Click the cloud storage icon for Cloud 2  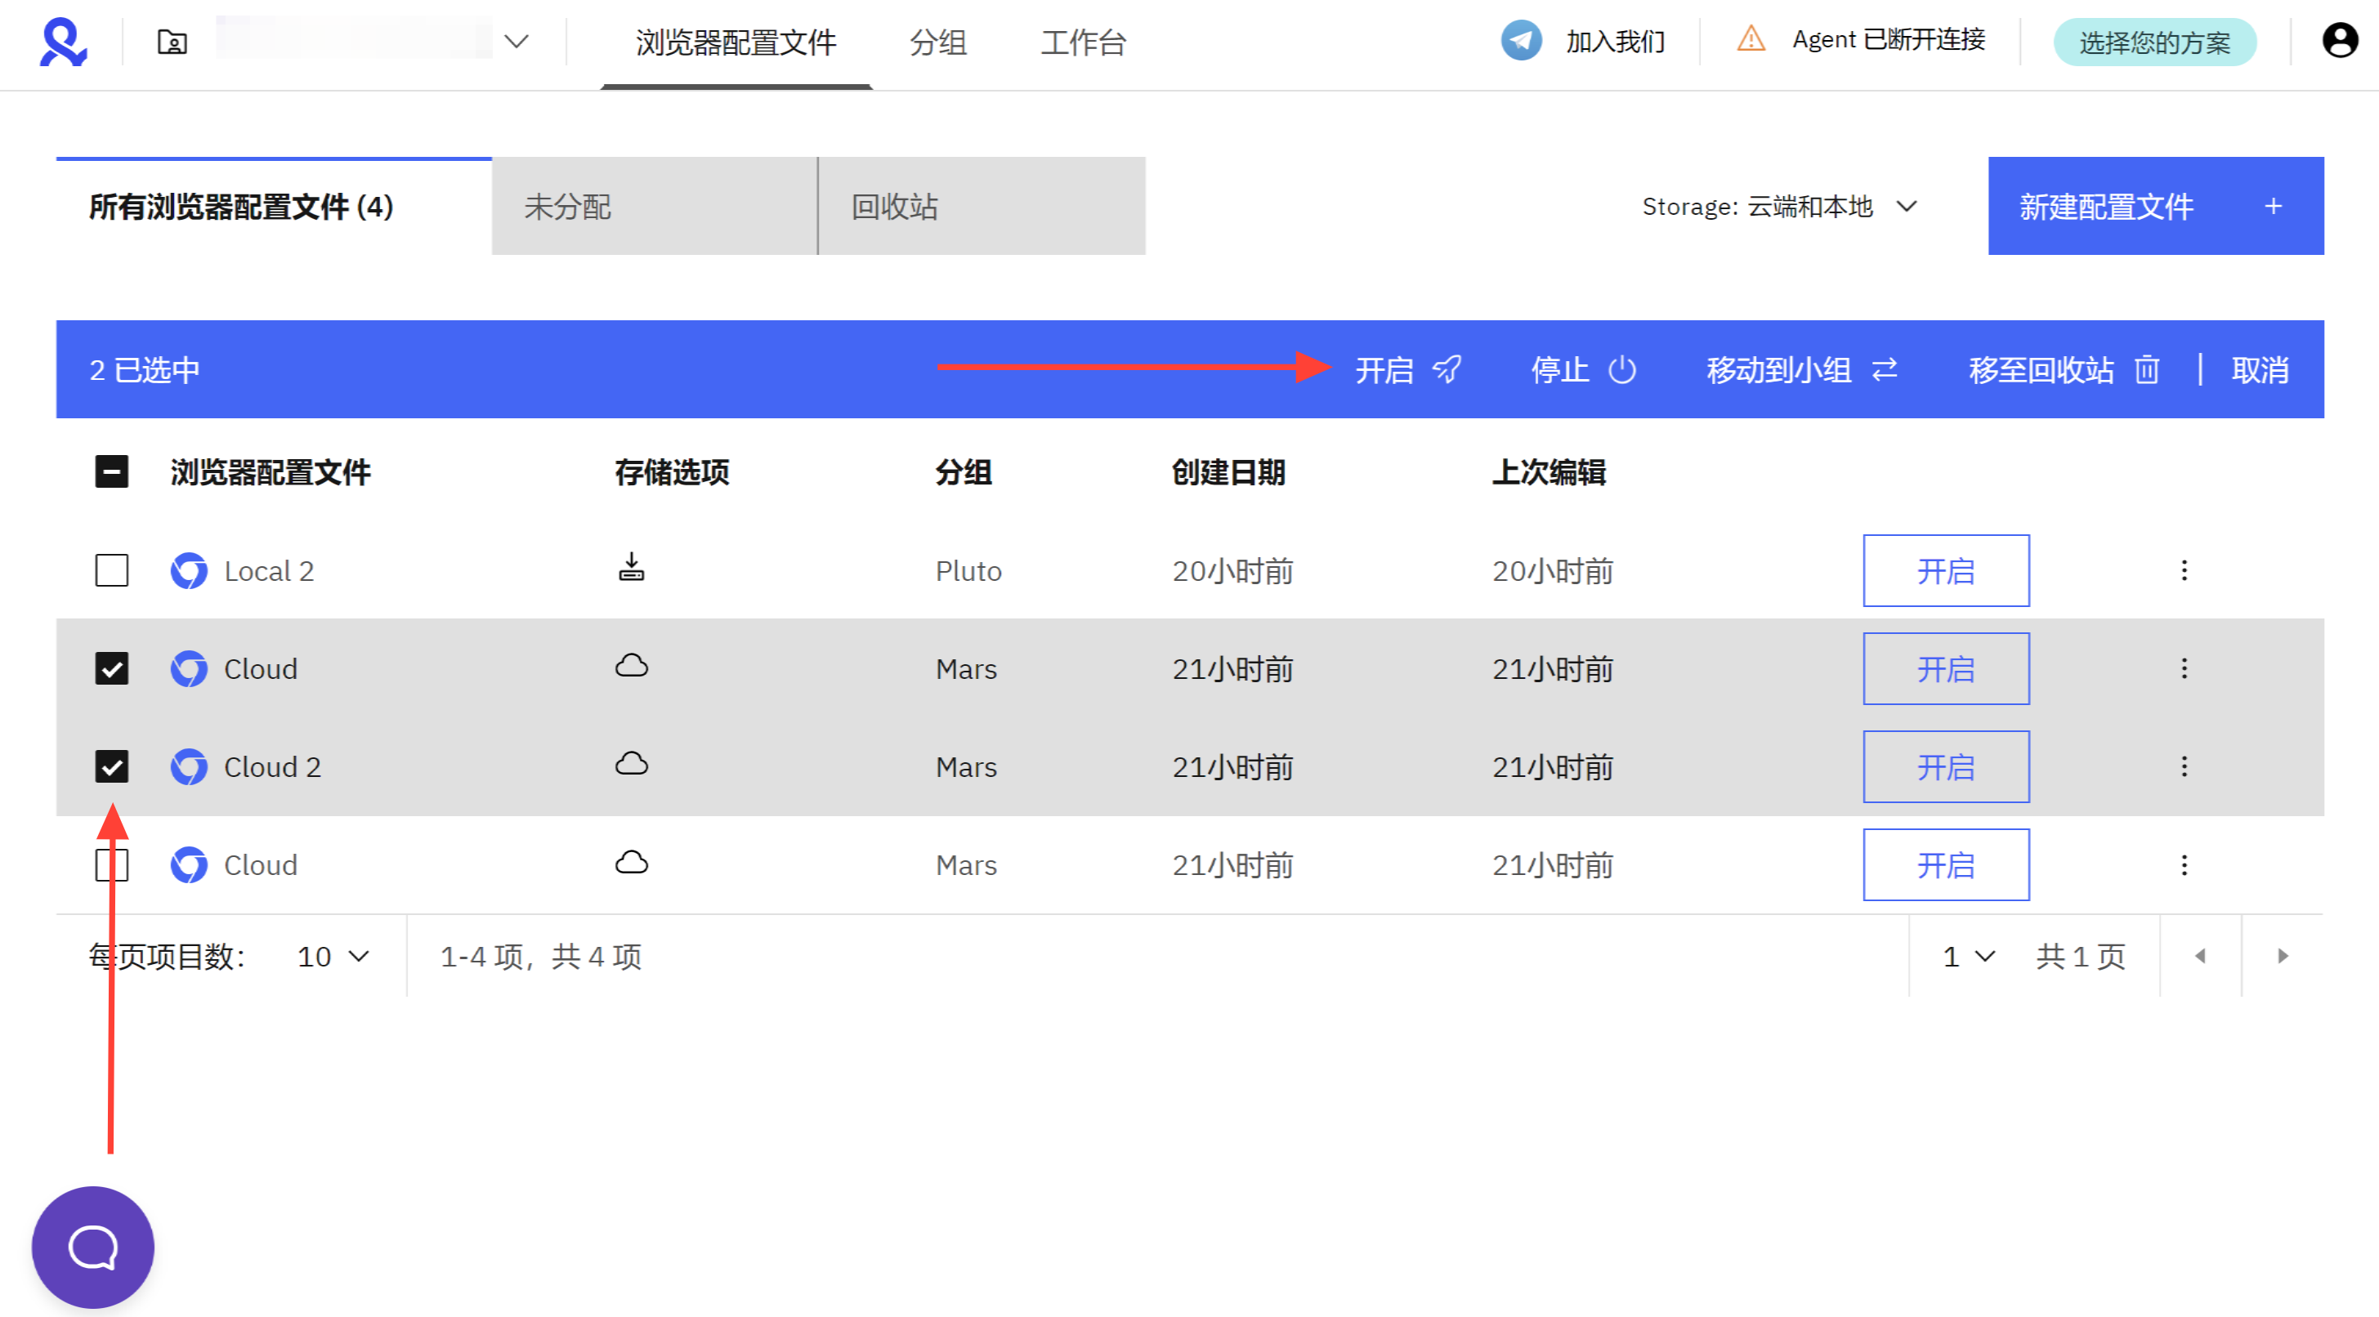(x=632, y=764)
